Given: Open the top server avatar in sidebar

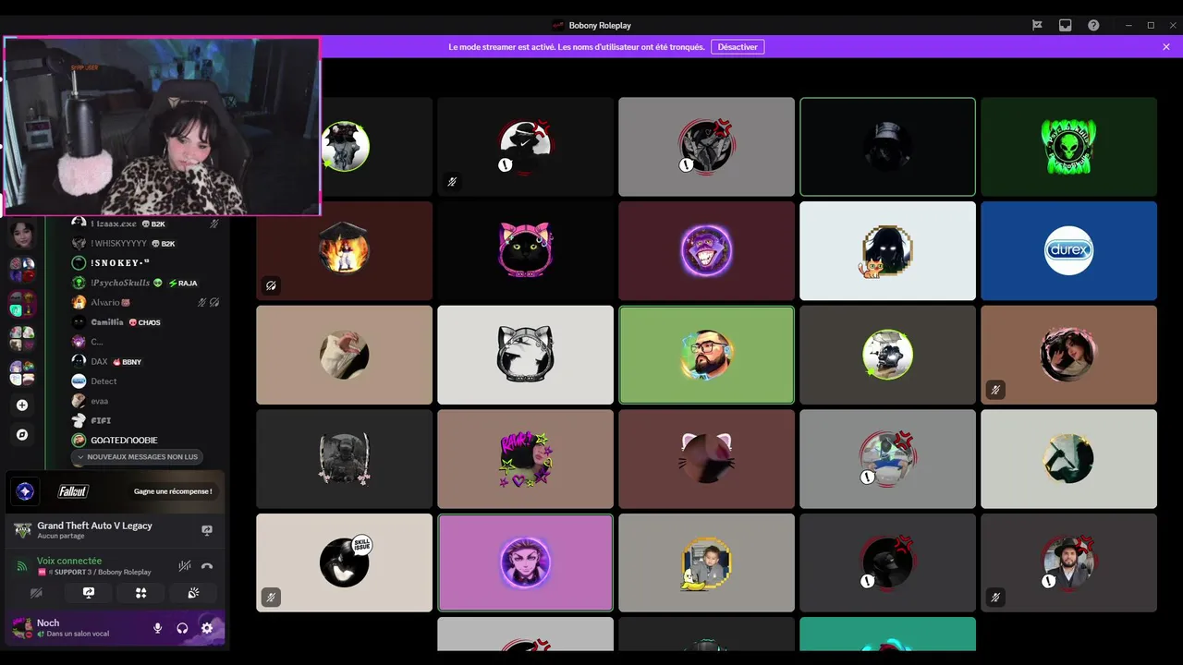Looking at the screenshot, I should (x=22, y=234).
